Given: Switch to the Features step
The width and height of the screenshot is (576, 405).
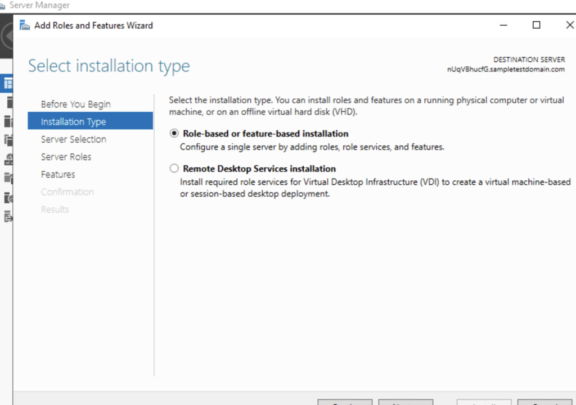Looking at the screenshot, I should point(57,174).
